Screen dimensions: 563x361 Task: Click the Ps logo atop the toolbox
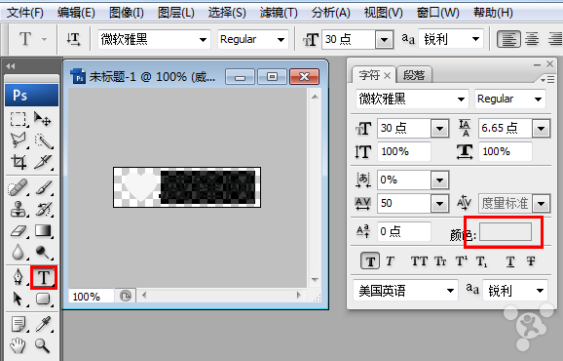coord(31,96)
